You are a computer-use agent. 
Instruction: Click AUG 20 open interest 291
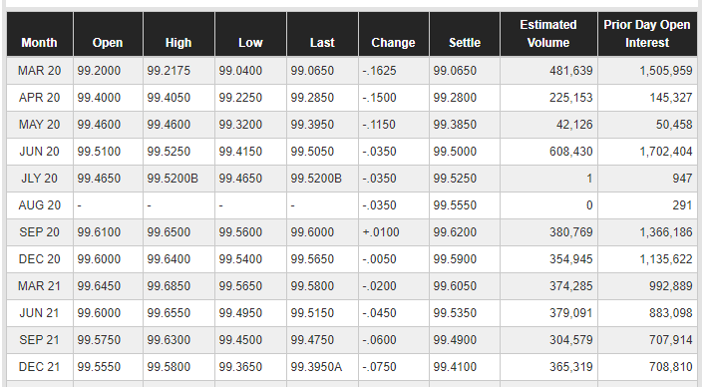pyautogui.click(x=683, y=205)
